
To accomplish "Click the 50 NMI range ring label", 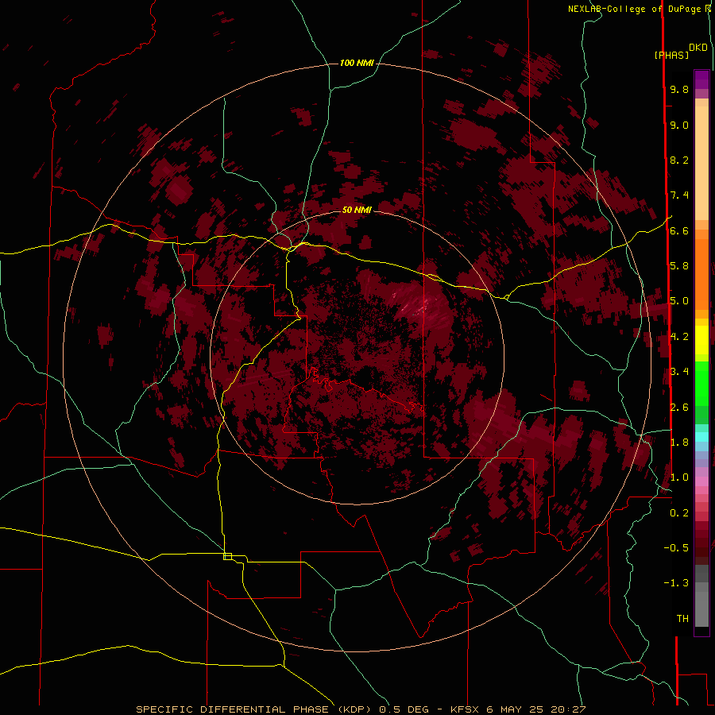I will (357, 210).
